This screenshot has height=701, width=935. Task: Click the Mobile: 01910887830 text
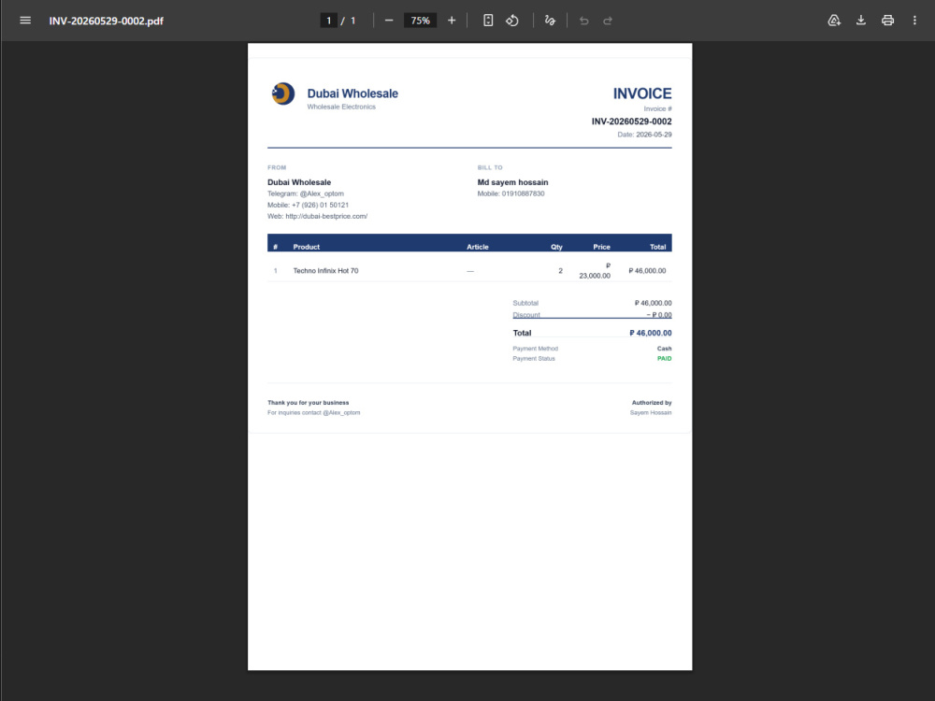coord(511,193)
